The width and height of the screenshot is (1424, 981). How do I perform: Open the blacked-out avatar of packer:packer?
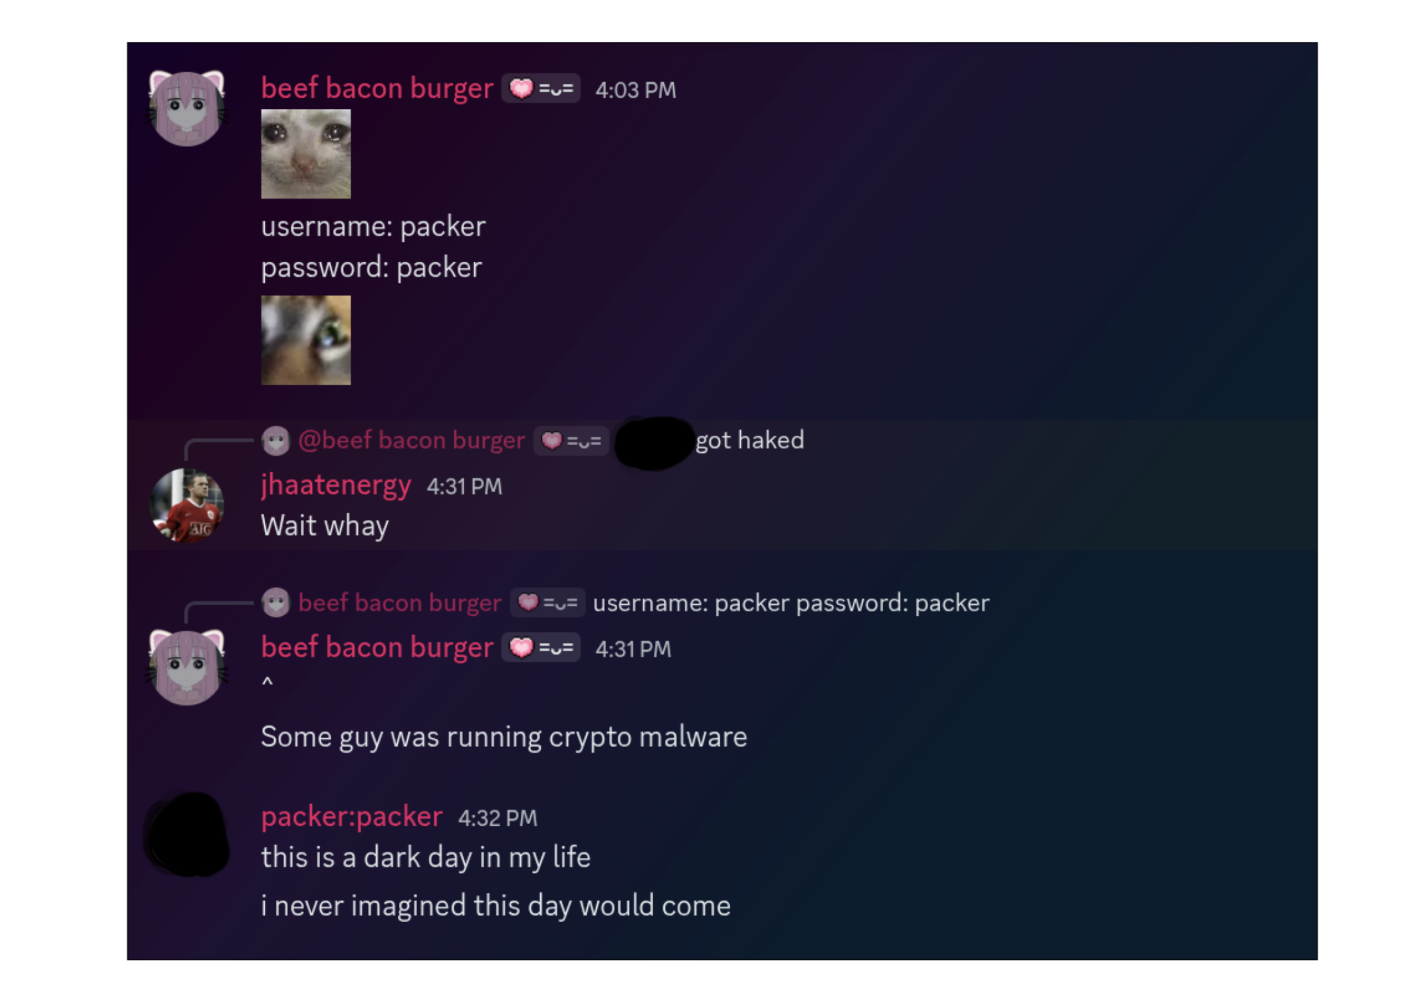(188, 835)
